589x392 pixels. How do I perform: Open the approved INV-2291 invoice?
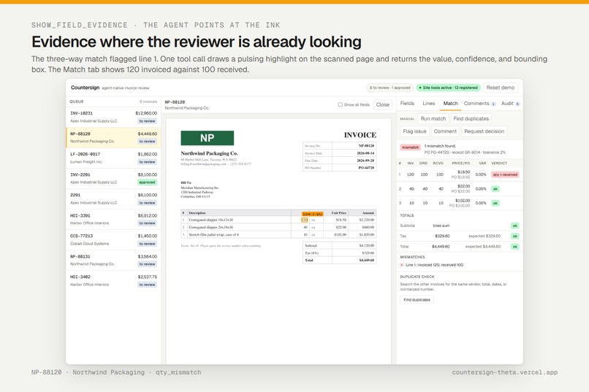click(113, 178)
